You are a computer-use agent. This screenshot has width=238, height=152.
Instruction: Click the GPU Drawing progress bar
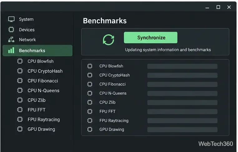pos(182,129)
